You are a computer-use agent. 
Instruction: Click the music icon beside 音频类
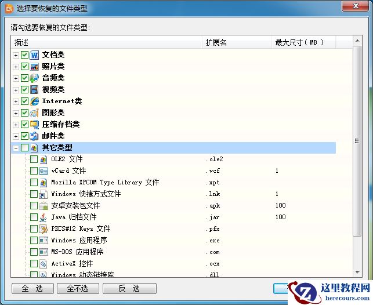click(34, 78)
